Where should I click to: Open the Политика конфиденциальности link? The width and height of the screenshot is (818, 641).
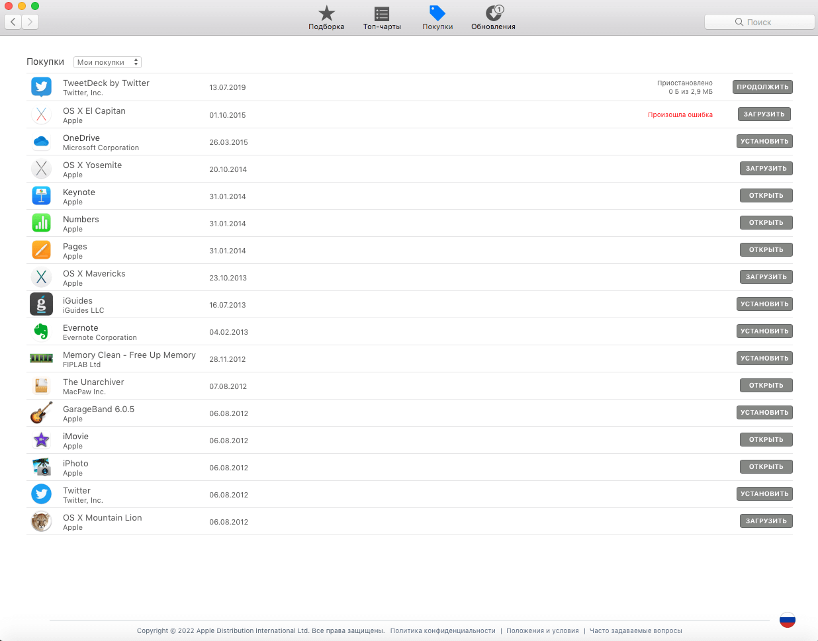pyautogui.click(x=443, y=630)
